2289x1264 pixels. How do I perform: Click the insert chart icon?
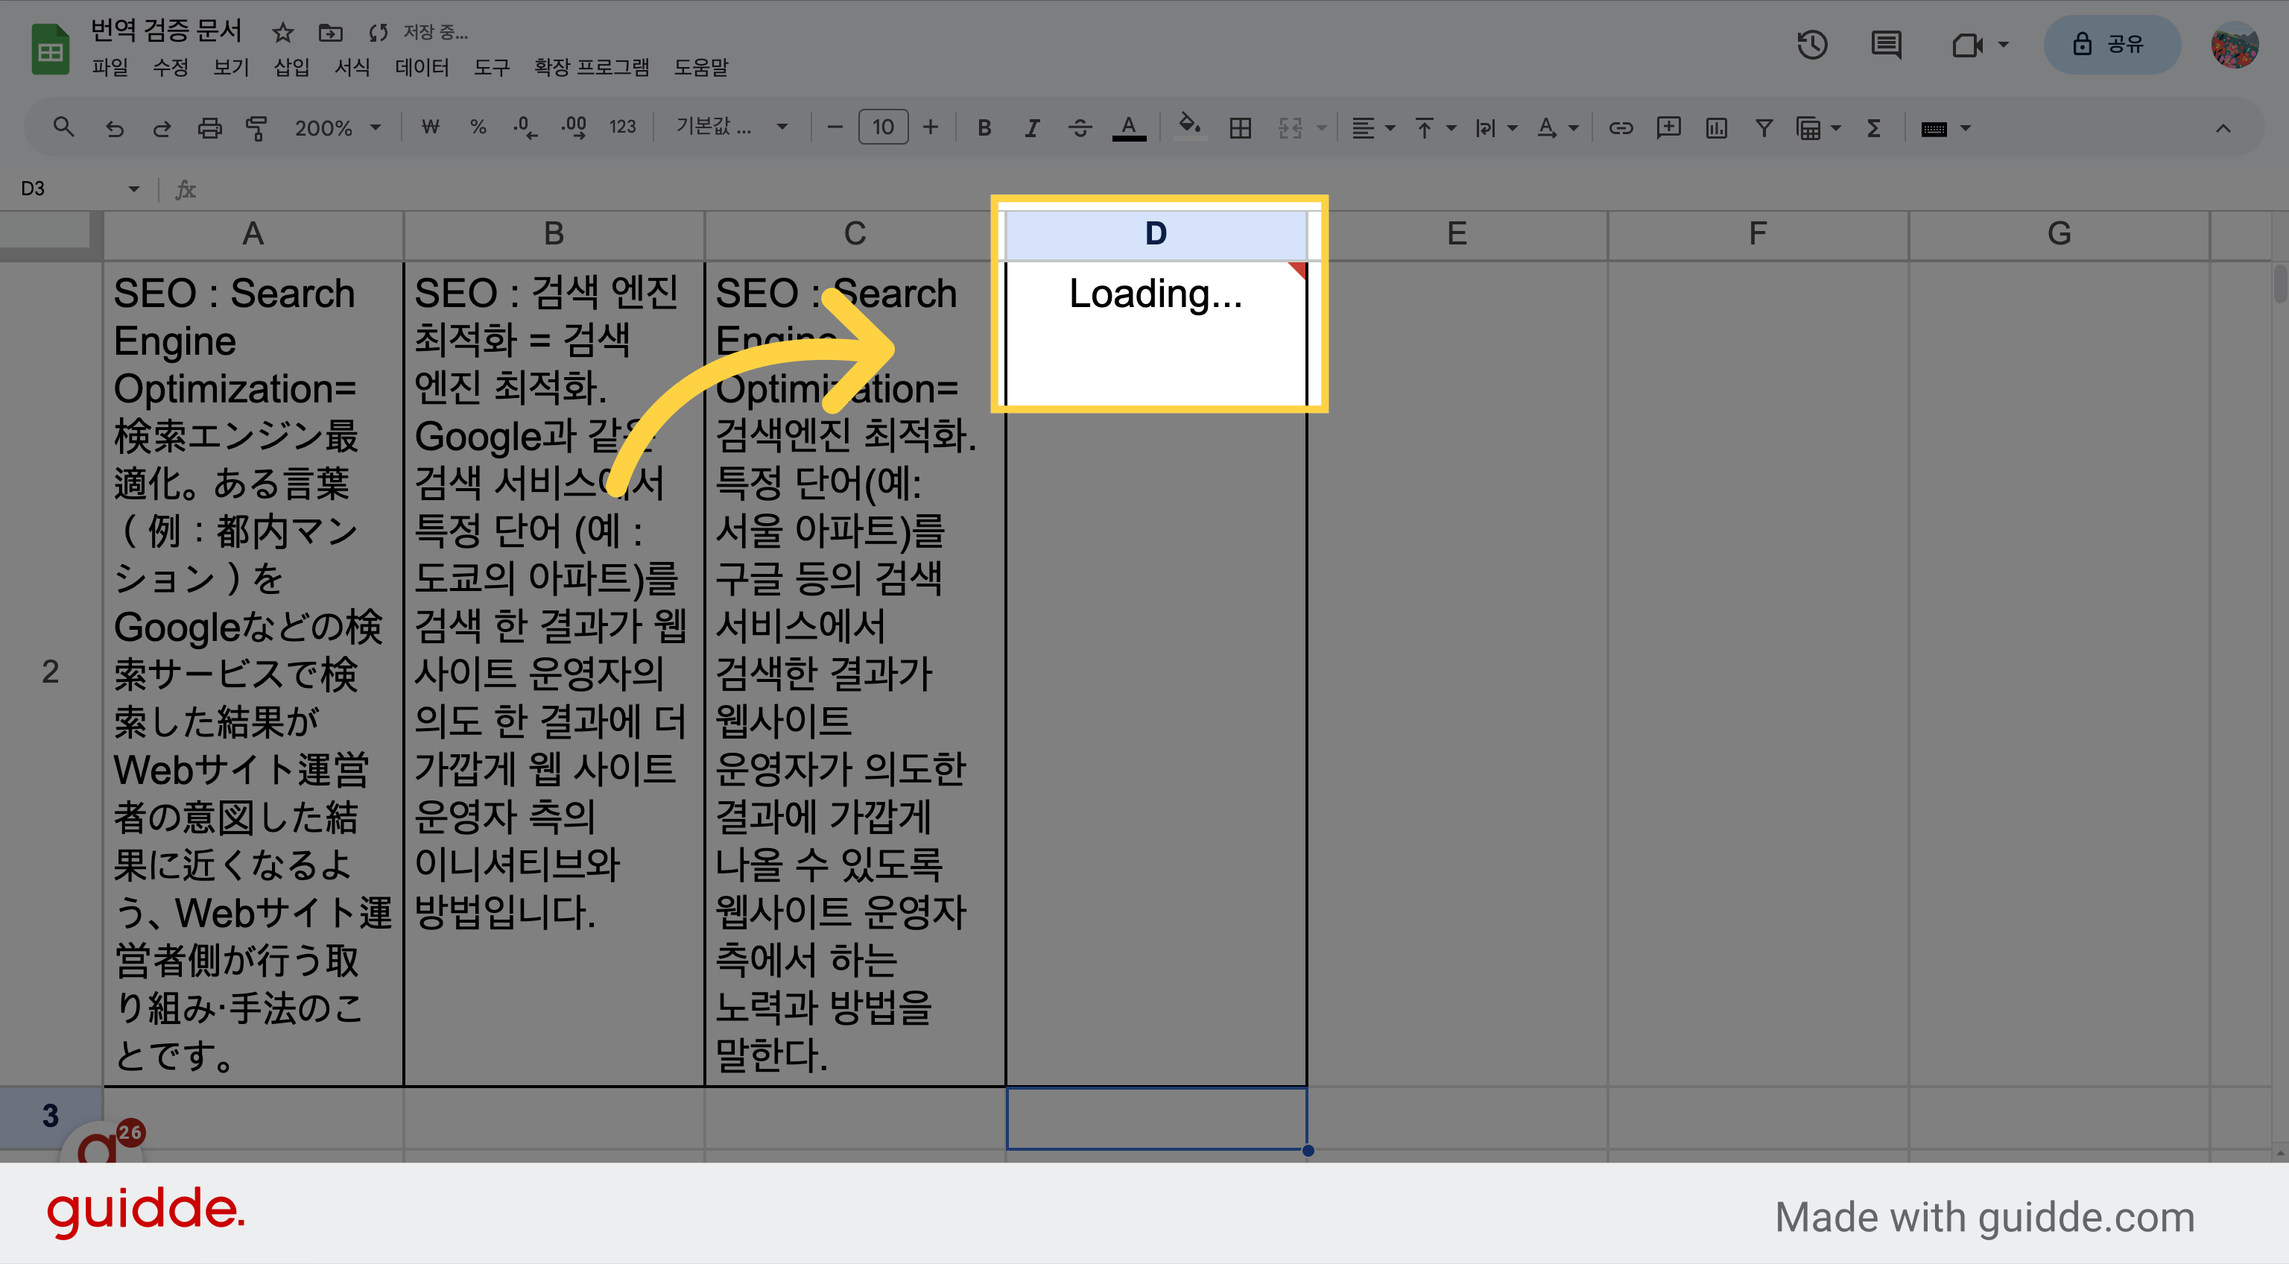1717,128
